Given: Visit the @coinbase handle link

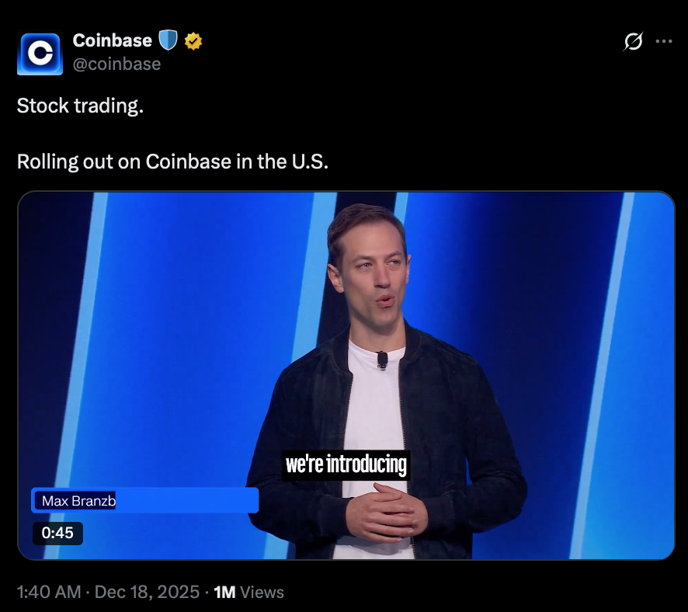Looking at the screenshot, I should click(116, 64).
